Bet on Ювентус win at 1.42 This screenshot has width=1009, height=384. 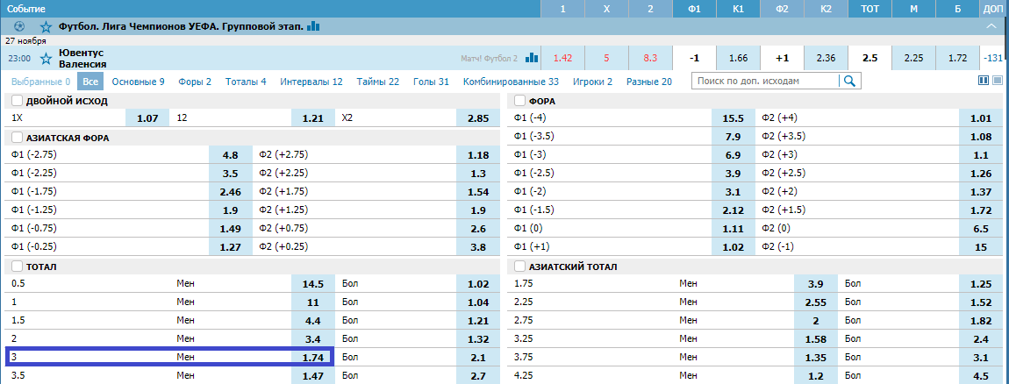click(563, 58)
